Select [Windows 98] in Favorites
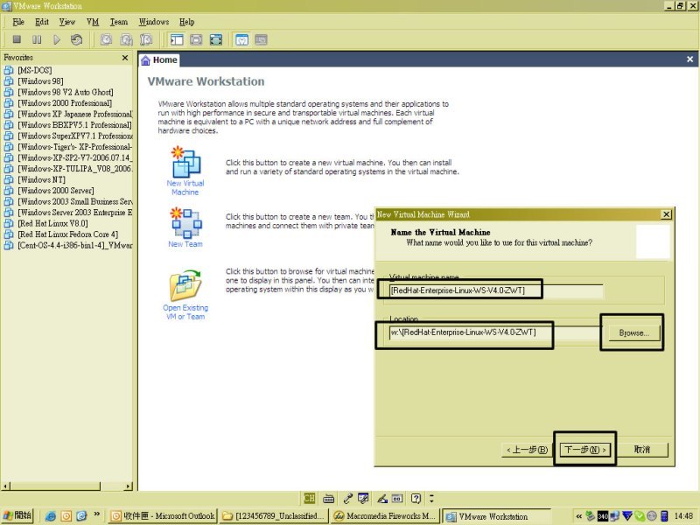The width and height of the screenshot is (700, 525). pyautogui.click(x=40, y=81)
